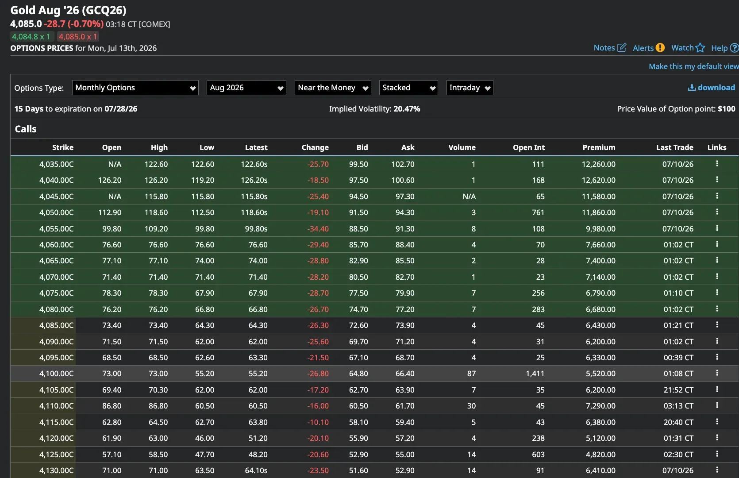The image size is (739, 478).
Task: Open the Notes edit icon
Action: (622, 47)
